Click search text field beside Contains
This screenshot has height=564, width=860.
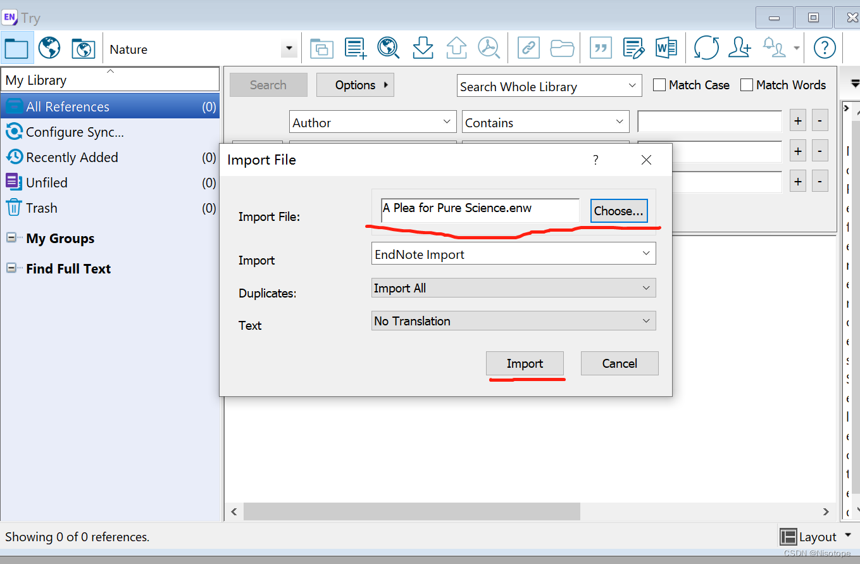point(709,121)
